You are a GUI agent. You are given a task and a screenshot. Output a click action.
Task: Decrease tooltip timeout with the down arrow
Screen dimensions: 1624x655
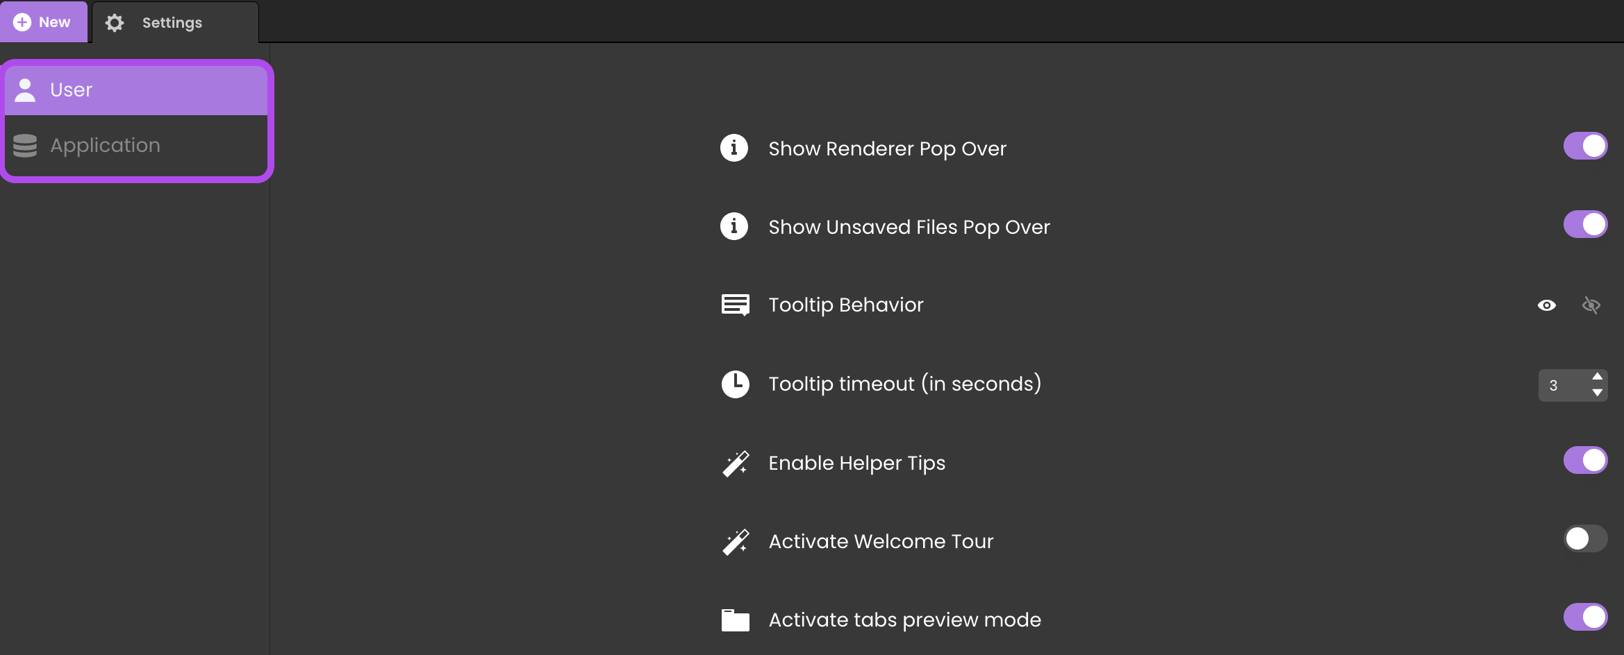point(1598,393)
